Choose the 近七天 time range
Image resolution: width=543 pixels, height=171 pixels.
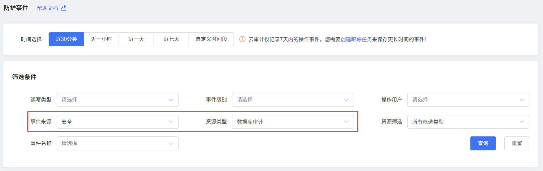pos(171,39)
